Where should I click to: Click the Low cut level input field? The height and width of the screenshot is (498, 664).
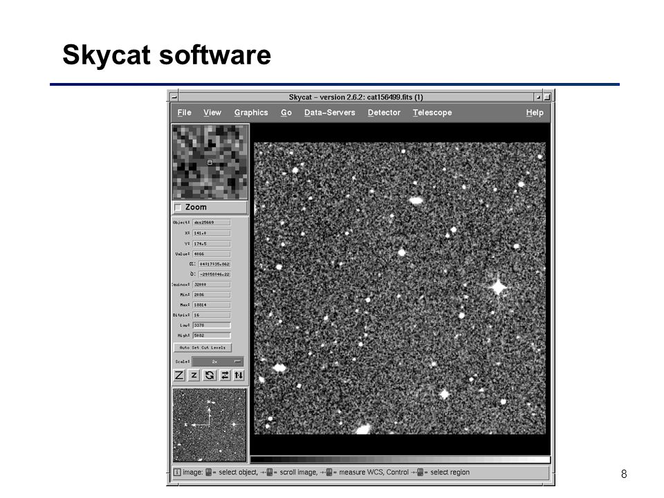(x=212, y=325)
